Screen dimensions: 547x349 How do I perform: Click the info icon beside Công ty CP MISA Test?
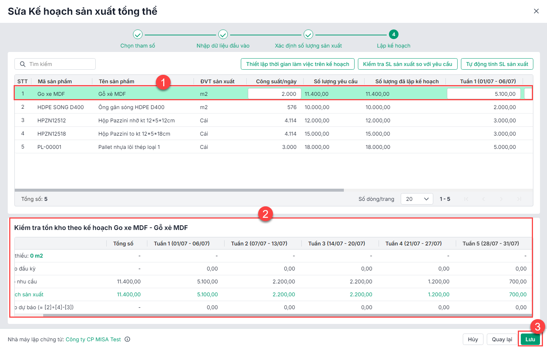point(127,339)
